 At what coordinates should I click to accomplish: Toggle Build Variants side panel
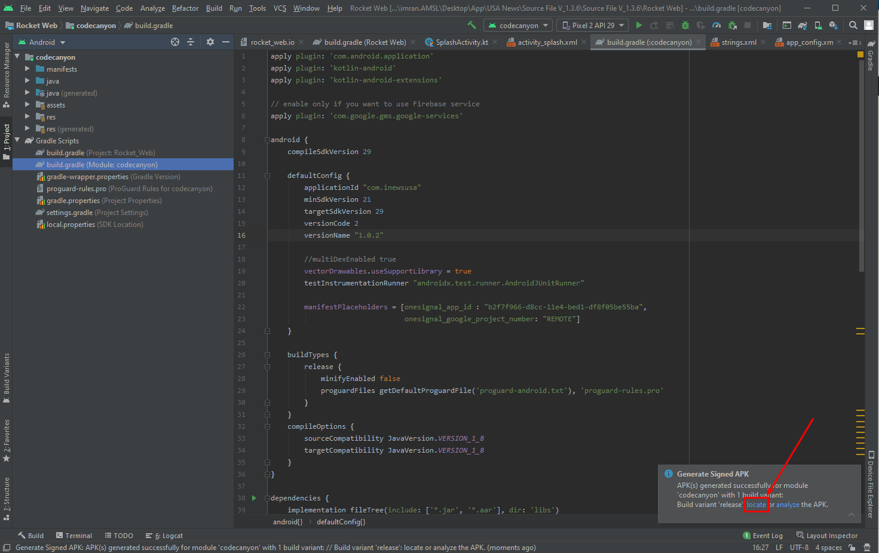coord(7,379)
